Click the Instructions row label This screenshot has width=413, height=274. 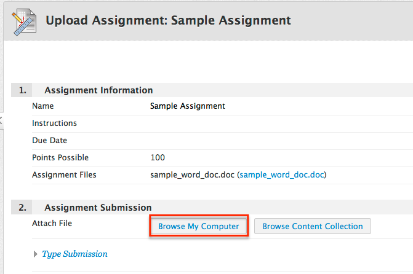click(54, 123)
